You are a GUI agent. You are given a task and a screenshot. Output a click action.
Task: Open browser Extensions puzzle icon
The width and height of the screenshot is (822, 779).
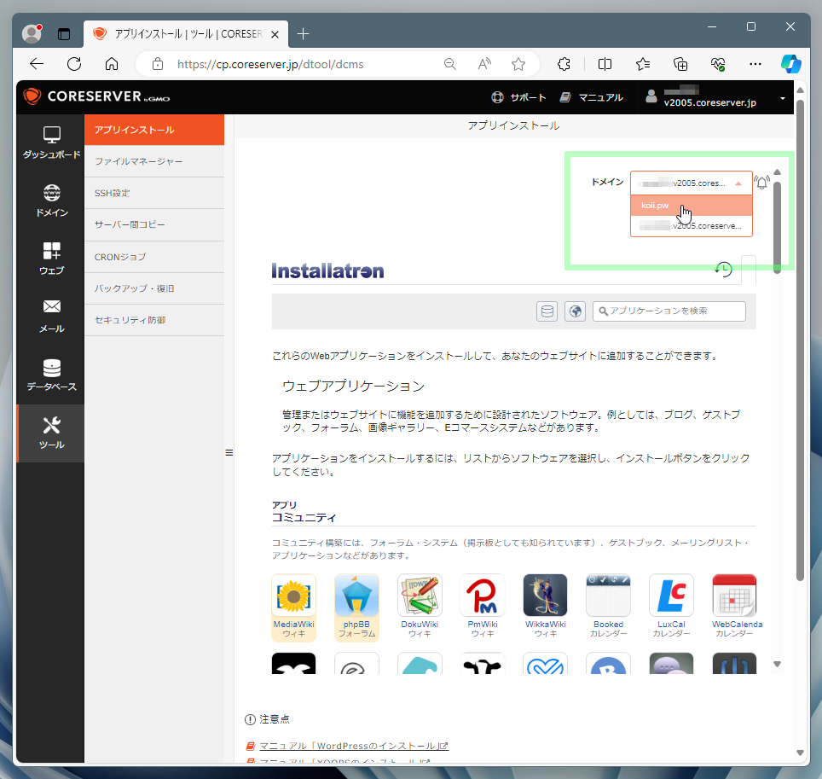[x=564, y=64]
